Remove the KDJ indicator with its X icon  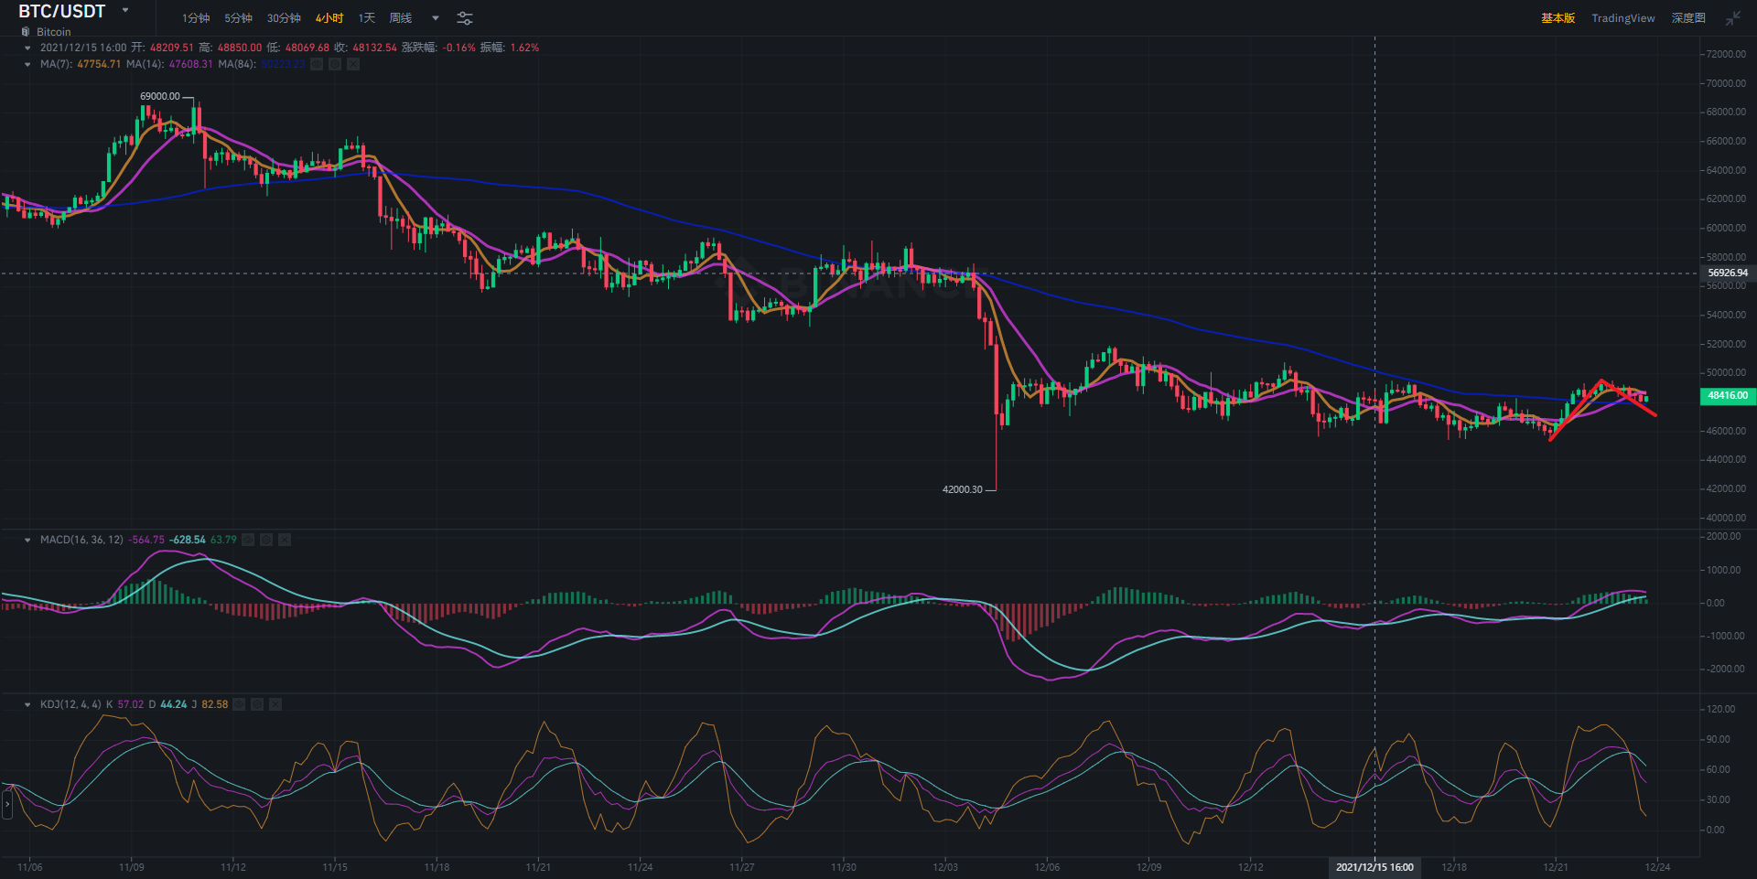click(x=275, y=704)
